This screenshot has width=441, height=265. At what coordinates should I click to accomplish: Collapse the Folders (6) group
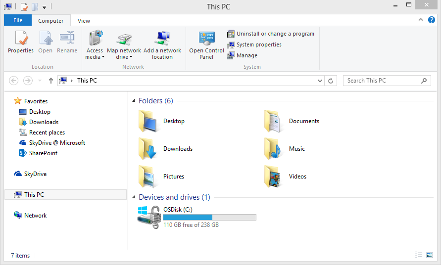coord(134,101)
